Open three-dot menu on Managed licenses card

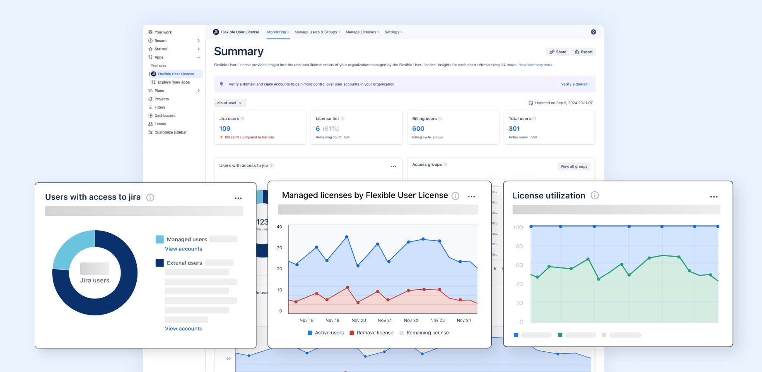tap(472, 197)
